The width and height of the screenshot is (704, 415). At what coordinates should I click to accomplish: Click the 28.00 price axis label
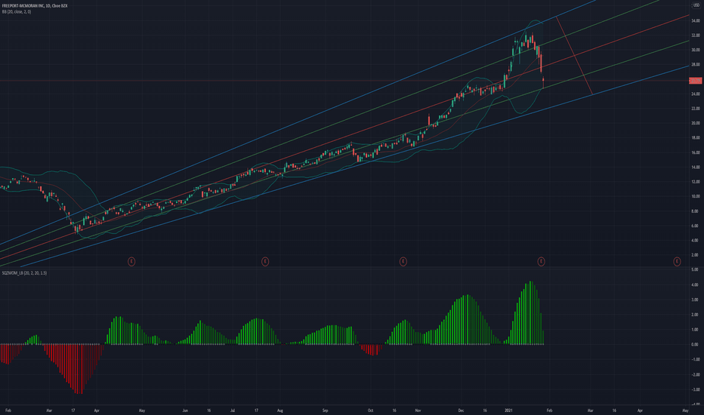pos(695,65)
